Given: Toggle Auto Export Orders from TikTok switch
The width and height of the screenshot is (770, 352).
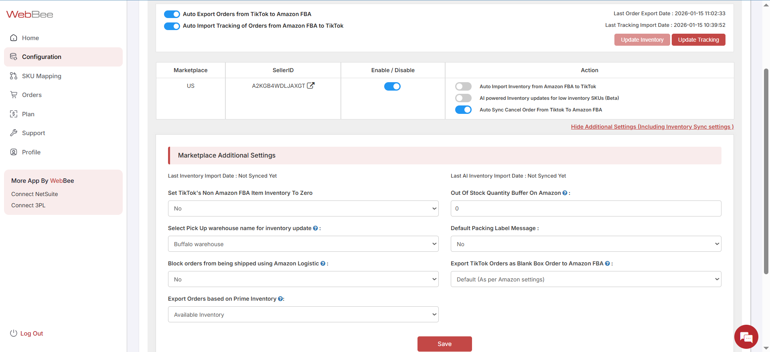Looking at the screenshot, I should (x=172, y=14).
